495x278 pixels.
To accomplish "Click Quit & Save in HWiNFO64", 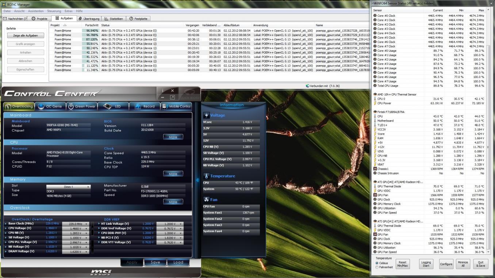I will pyautogui.click(x=481, y=264).
